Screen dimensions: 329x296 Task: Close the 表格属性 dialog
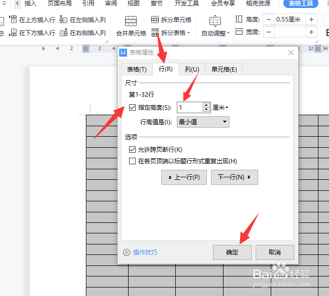pos(291,53)
